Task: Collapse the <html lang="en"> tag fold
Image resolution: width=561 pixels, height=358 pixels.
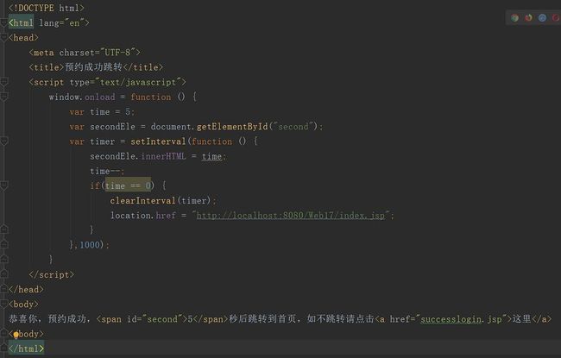Action: pos(4,23)
